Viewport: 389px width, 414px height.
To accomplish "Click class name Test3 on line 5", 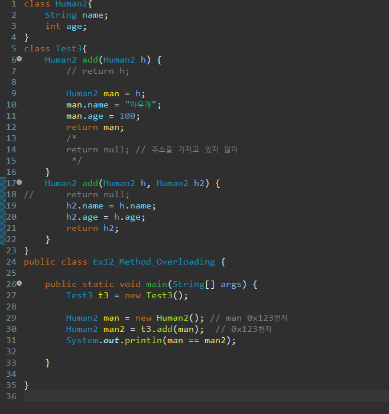I will click(69, 48).
